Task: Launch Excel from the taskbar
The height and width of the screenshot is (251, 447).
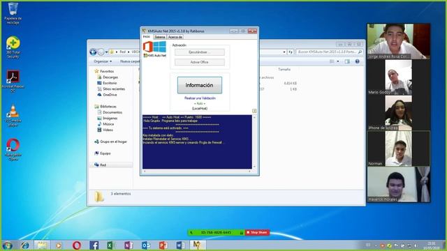Action: click(x=111, y=245)
